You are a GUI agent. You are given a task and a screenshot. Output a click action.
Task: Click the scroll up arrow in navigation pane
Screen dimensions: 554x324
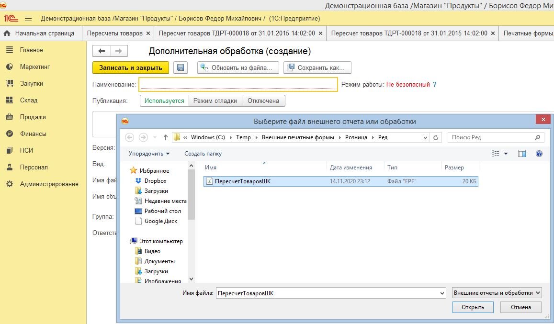click(191, 166)
